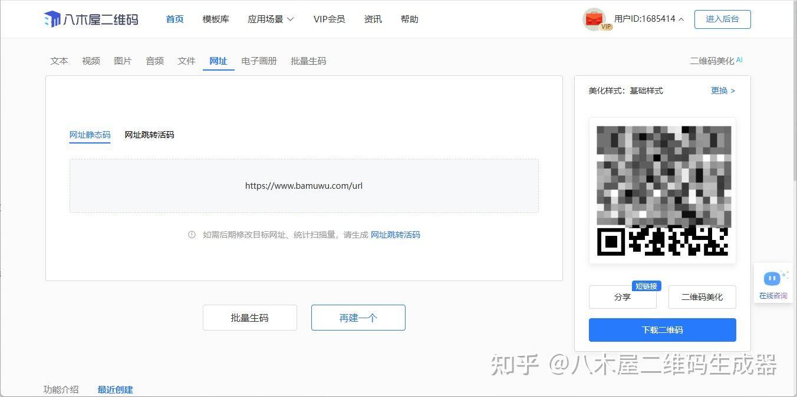
Task: Click the 八木屋二维码 logo
Action: pyautogui.click(x=91, y=19)
